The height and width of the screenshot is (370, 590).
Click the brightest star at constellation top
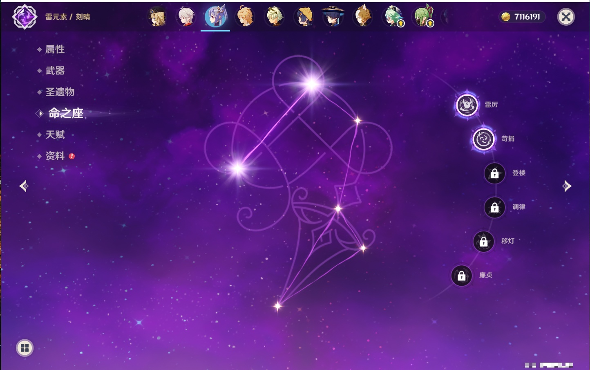pyautogui.click(x=312, y=84)
